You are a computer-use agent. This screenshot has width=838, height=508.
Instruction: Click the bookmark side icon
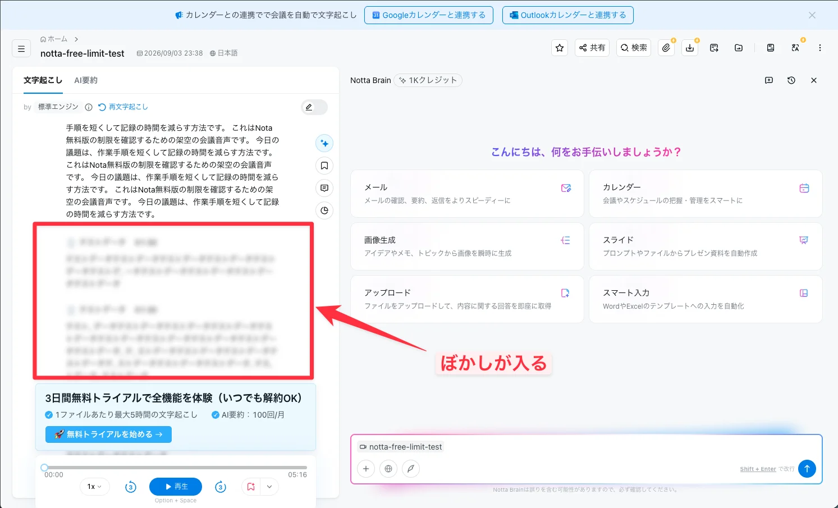click(324, 166)
